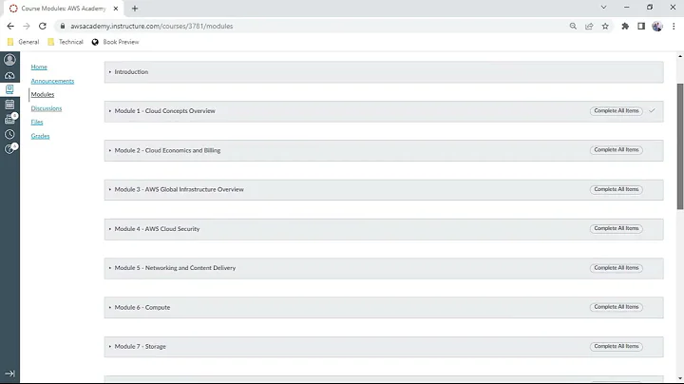Toggle the browser side panel icon
Screen dimensions: 684x384
pos(641,27)
